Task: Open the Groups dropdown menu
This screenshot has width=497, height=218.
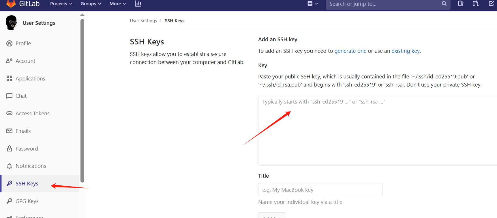Action: (x=91, y=4)
